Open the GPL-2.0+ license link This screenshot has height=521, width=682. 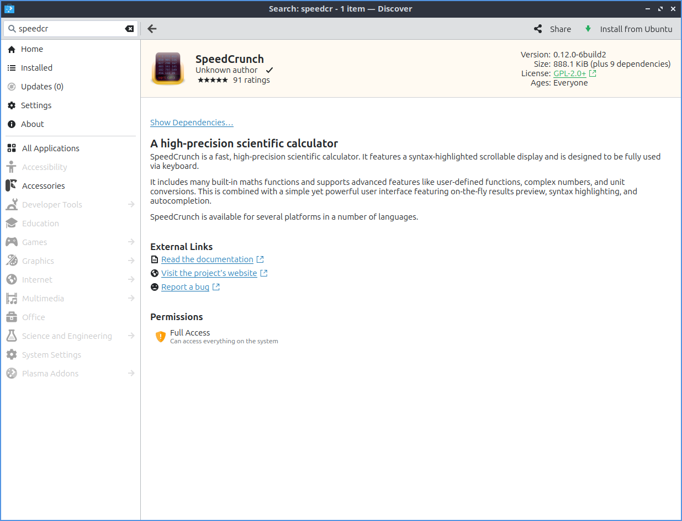pos(570,73)
